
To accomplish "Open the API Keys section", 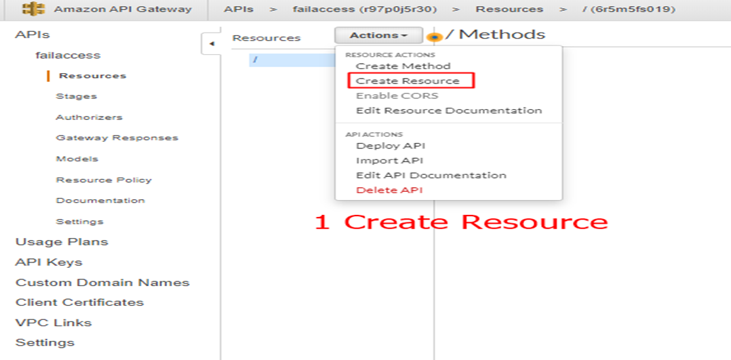I will point(49,262).
